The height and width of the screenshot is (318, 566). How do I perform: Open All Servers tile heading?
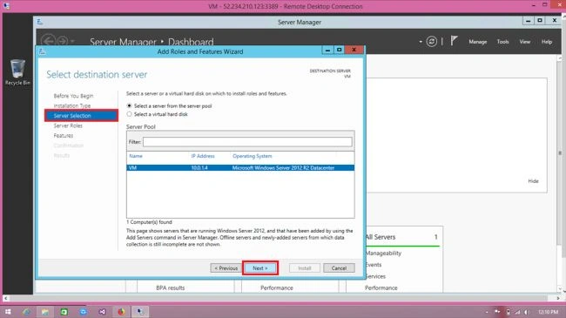[381, 237]
